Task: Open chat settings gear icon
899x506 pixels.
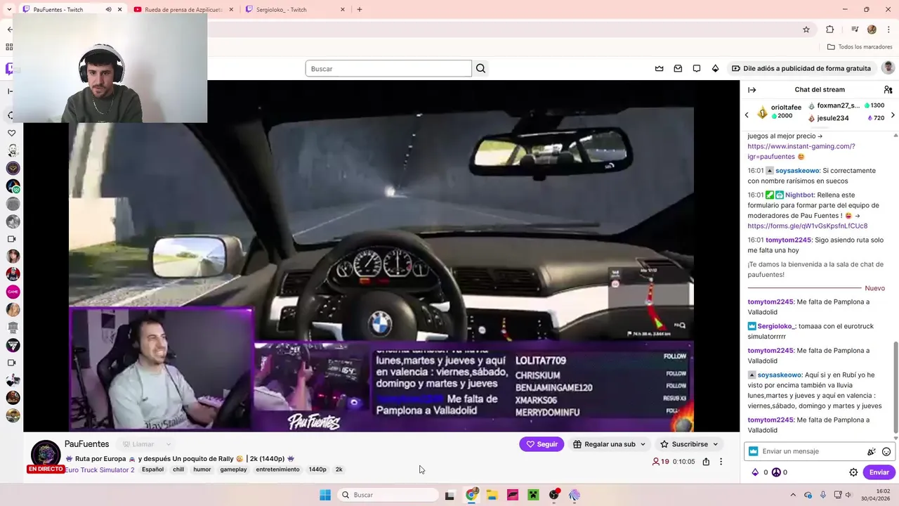Action: pos(853,472)
